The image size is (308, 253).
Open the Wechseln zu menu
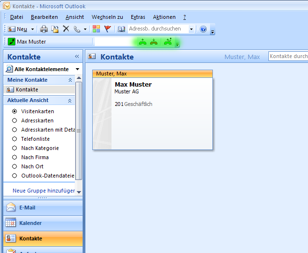point(107,17)
